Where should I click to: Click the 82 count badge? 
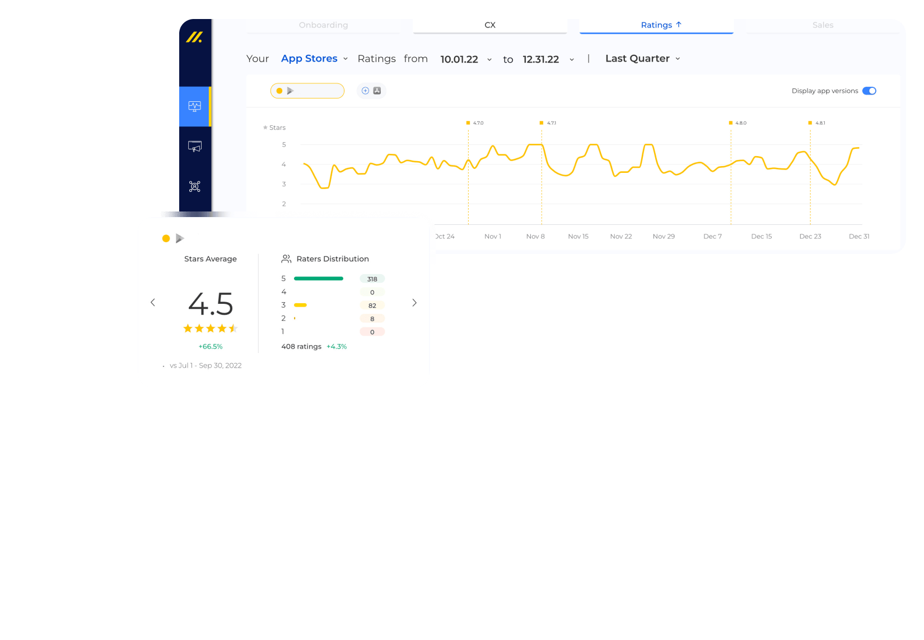[x=372, y=305]
